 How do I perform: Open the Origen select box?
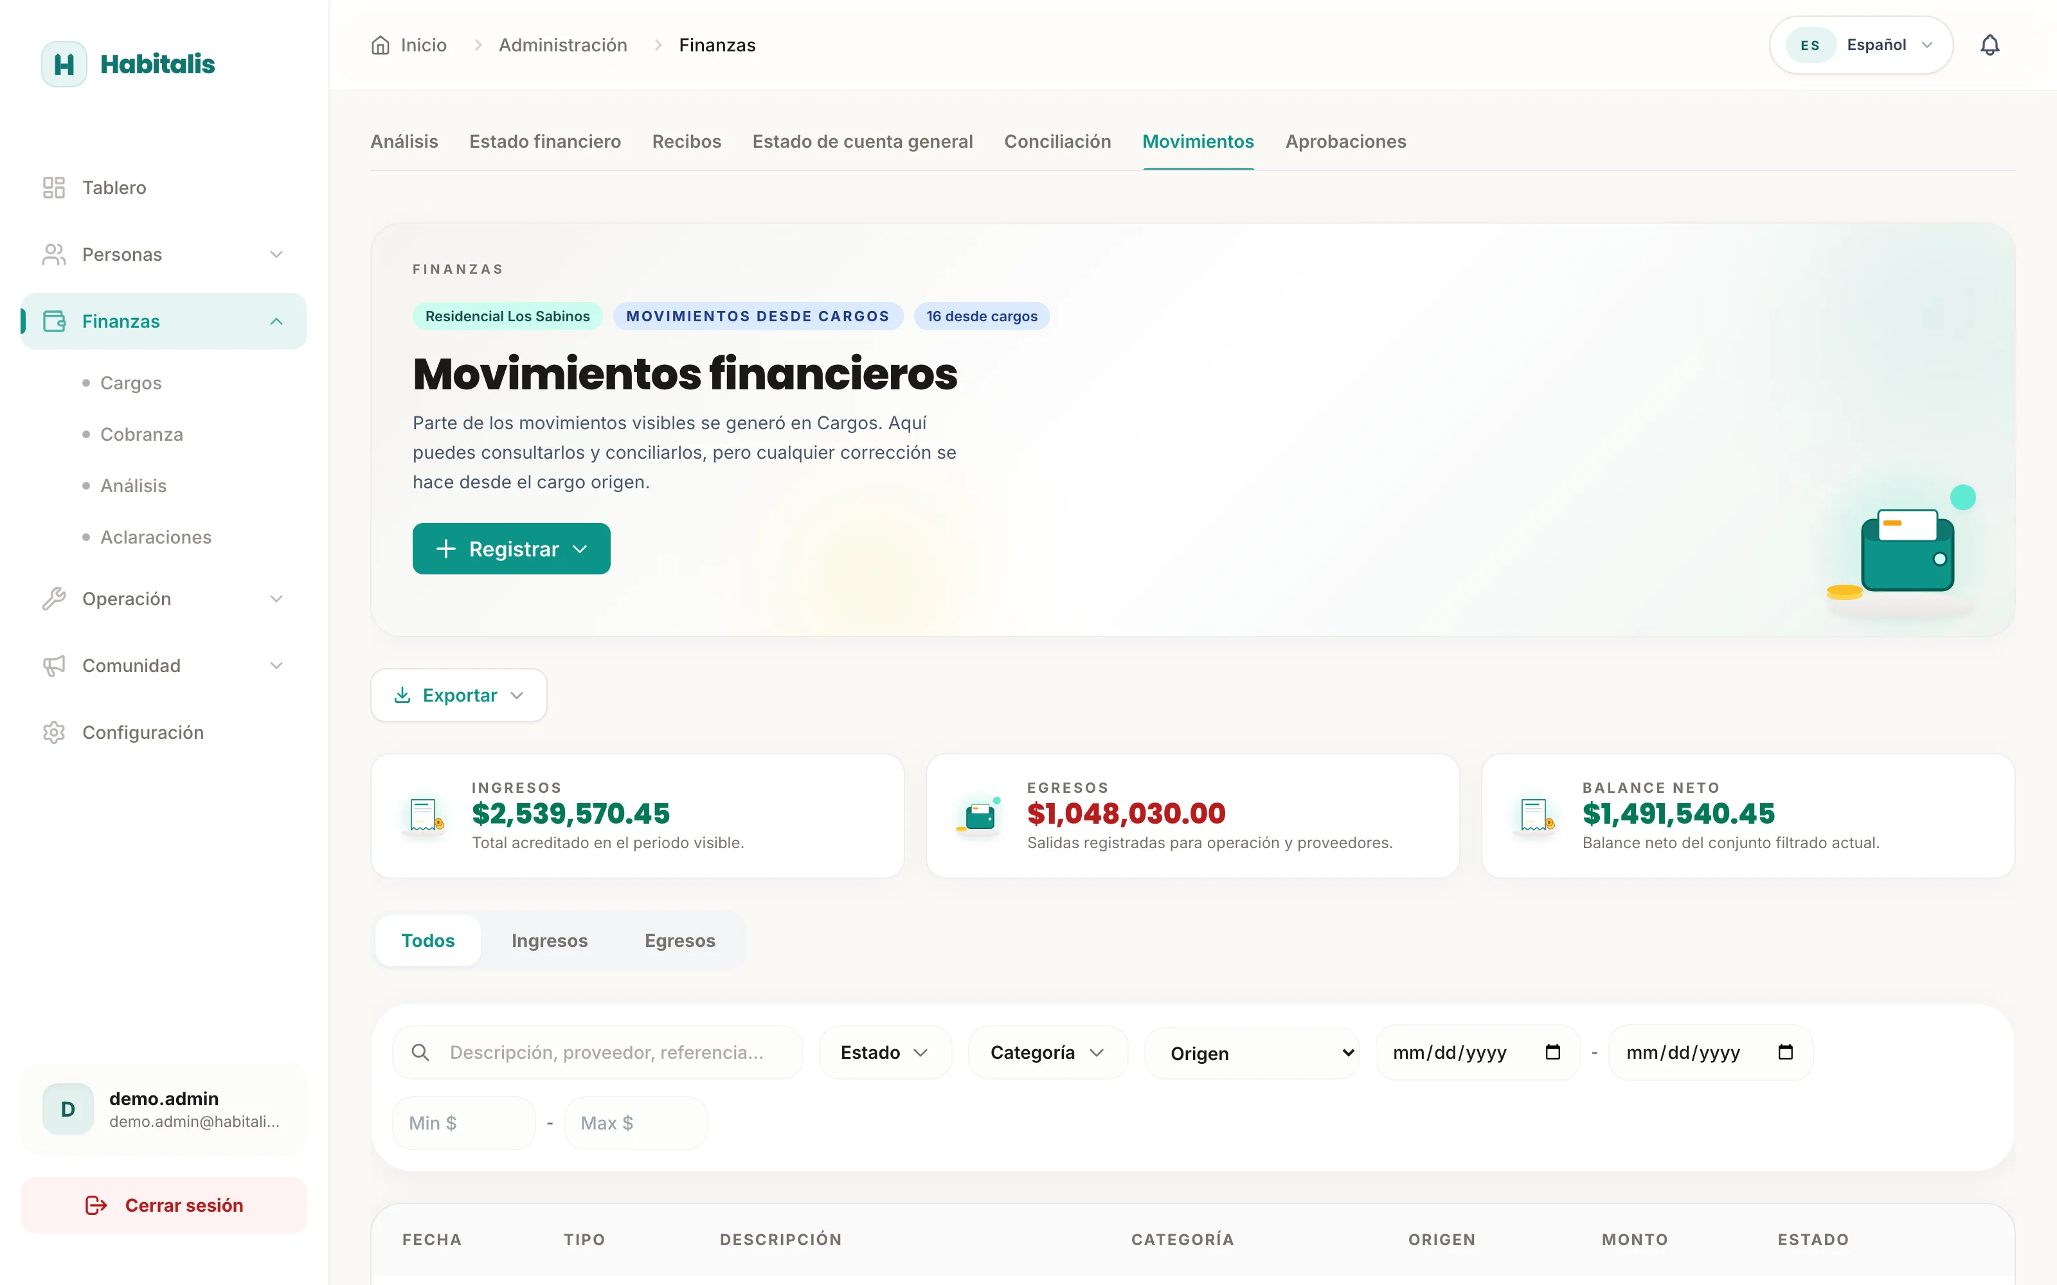(1252, 1053)
